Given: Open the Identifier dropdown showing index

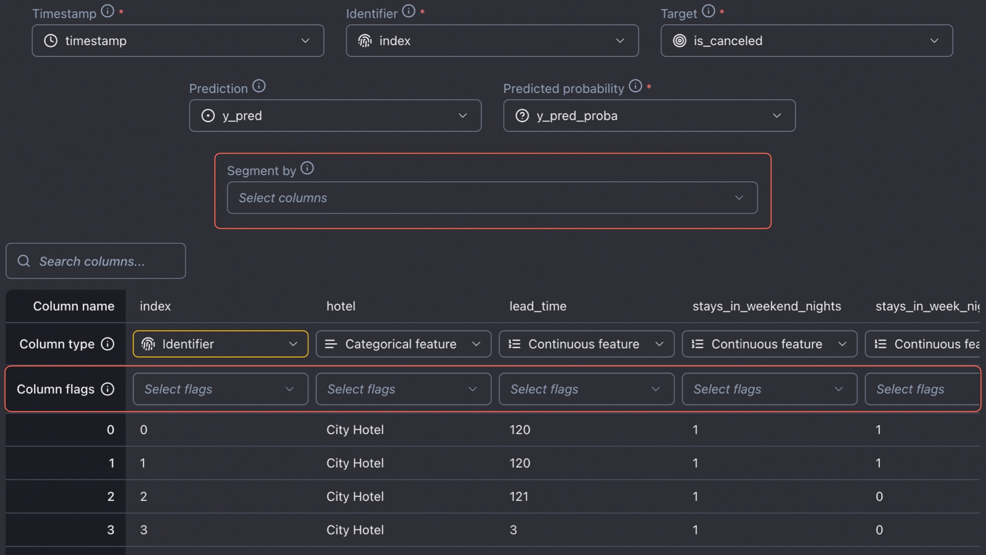Looking at the screenshot, I should pyautogui.click(x=492, y=41).
